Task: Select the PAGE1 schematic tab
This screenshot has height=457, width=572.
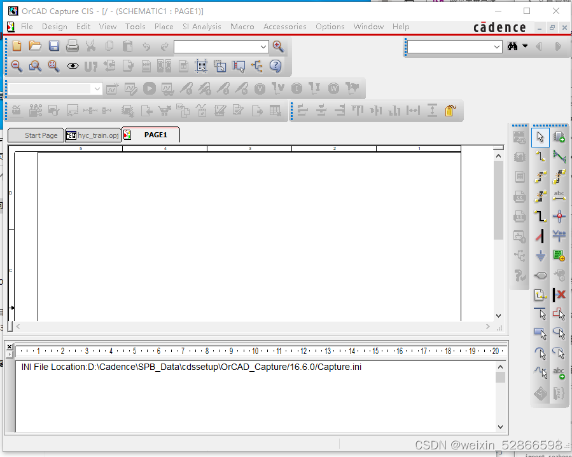Action: [x=151, y=135]
